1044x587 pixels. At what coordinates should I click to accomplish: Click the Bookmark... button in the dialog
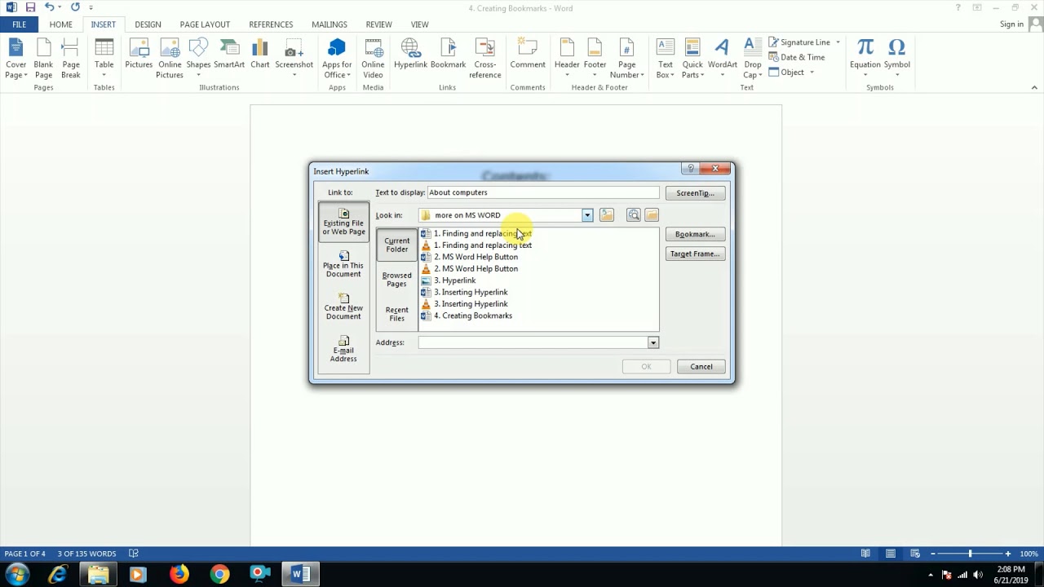[695, 234]
